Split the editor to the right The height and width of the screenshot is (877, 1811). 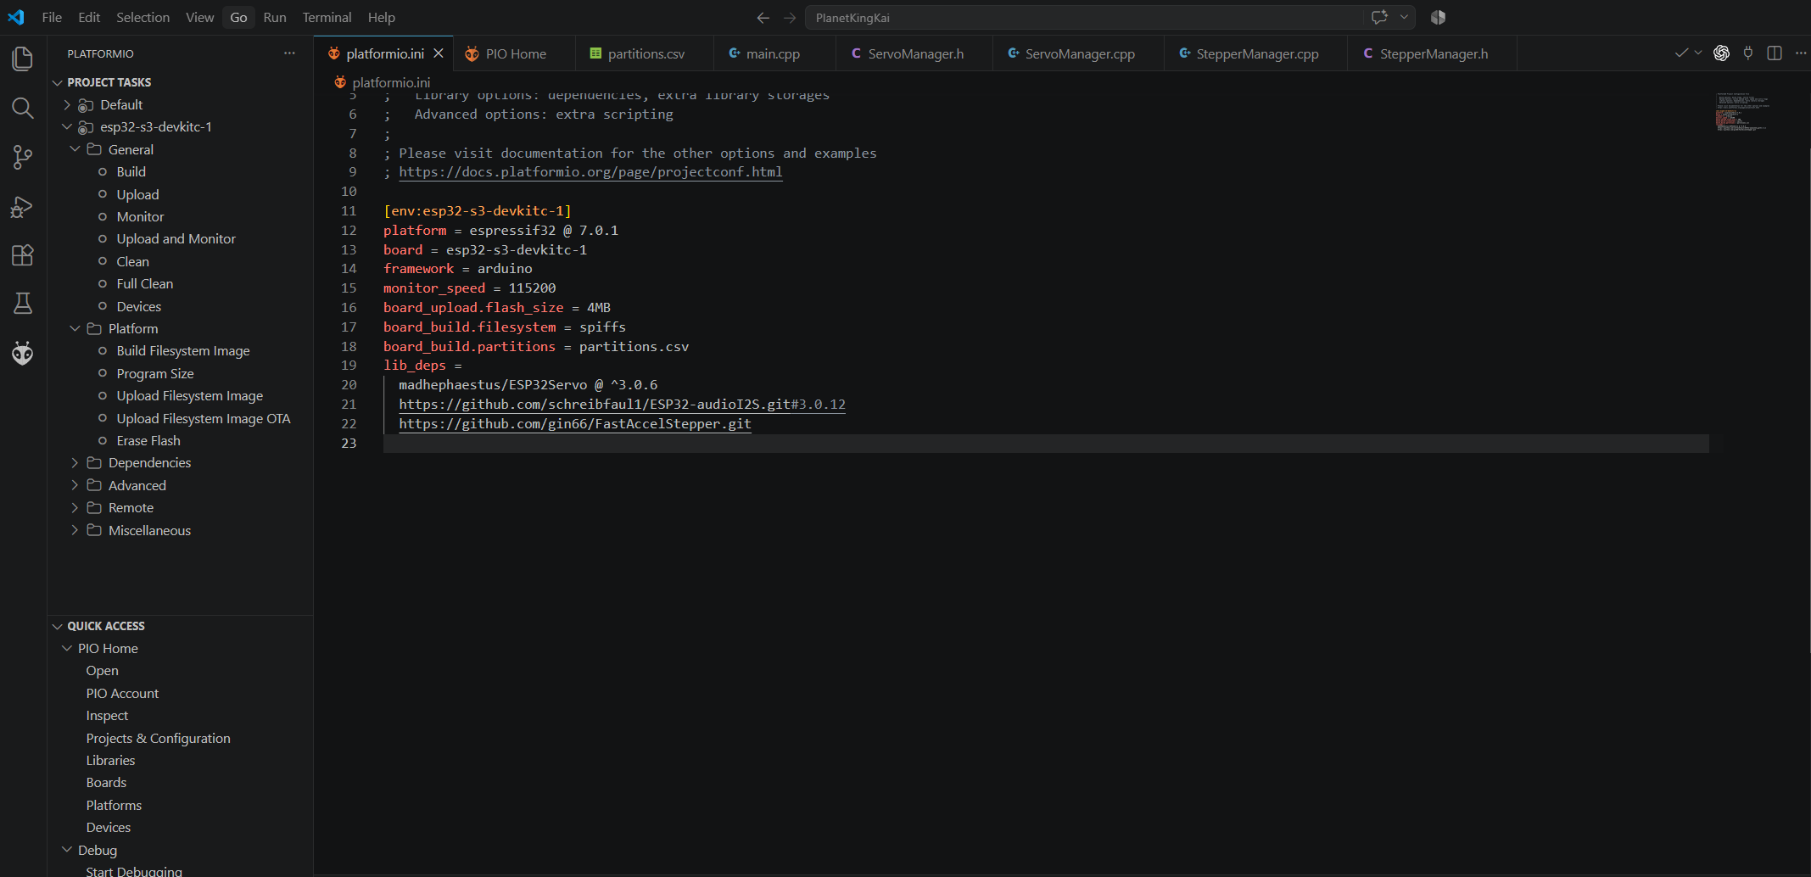(1775, 53)
